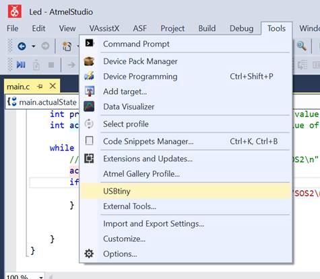This screenshot has height=279, width=320.
Task: Open the Navigate Backward history dropdown arrow
Action: (34, 46)
